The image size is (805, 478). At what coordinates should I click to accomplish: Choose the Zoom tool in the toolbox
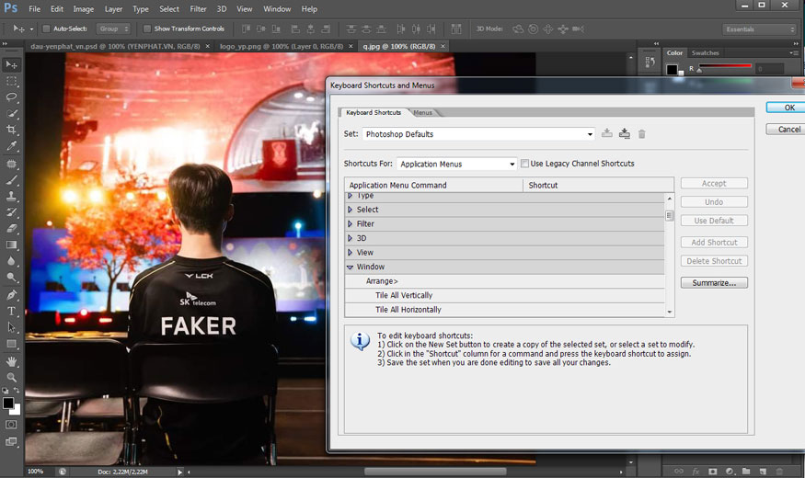(x=12, y=378)
